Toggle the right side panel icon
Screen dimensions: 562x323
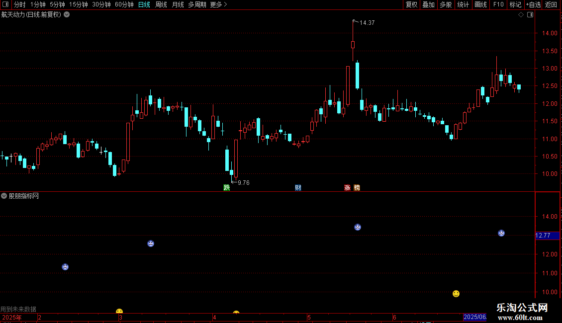pyautogui.click(x=530, y=15)
